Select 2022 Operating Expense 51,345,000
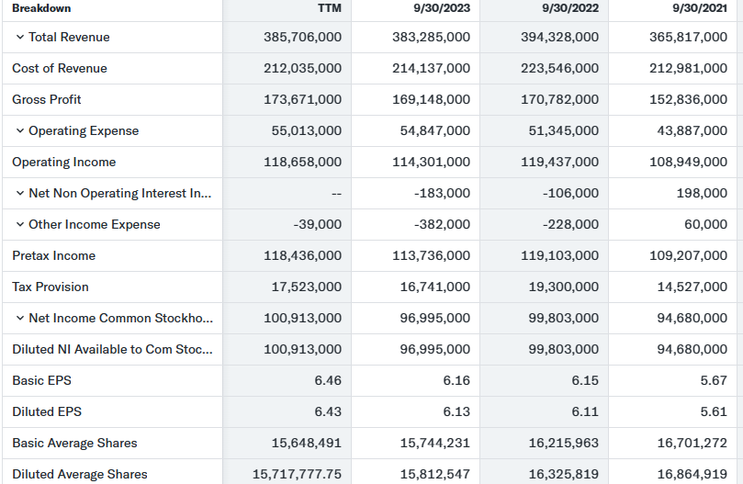 pyautogui.click(x=564, y=130)
